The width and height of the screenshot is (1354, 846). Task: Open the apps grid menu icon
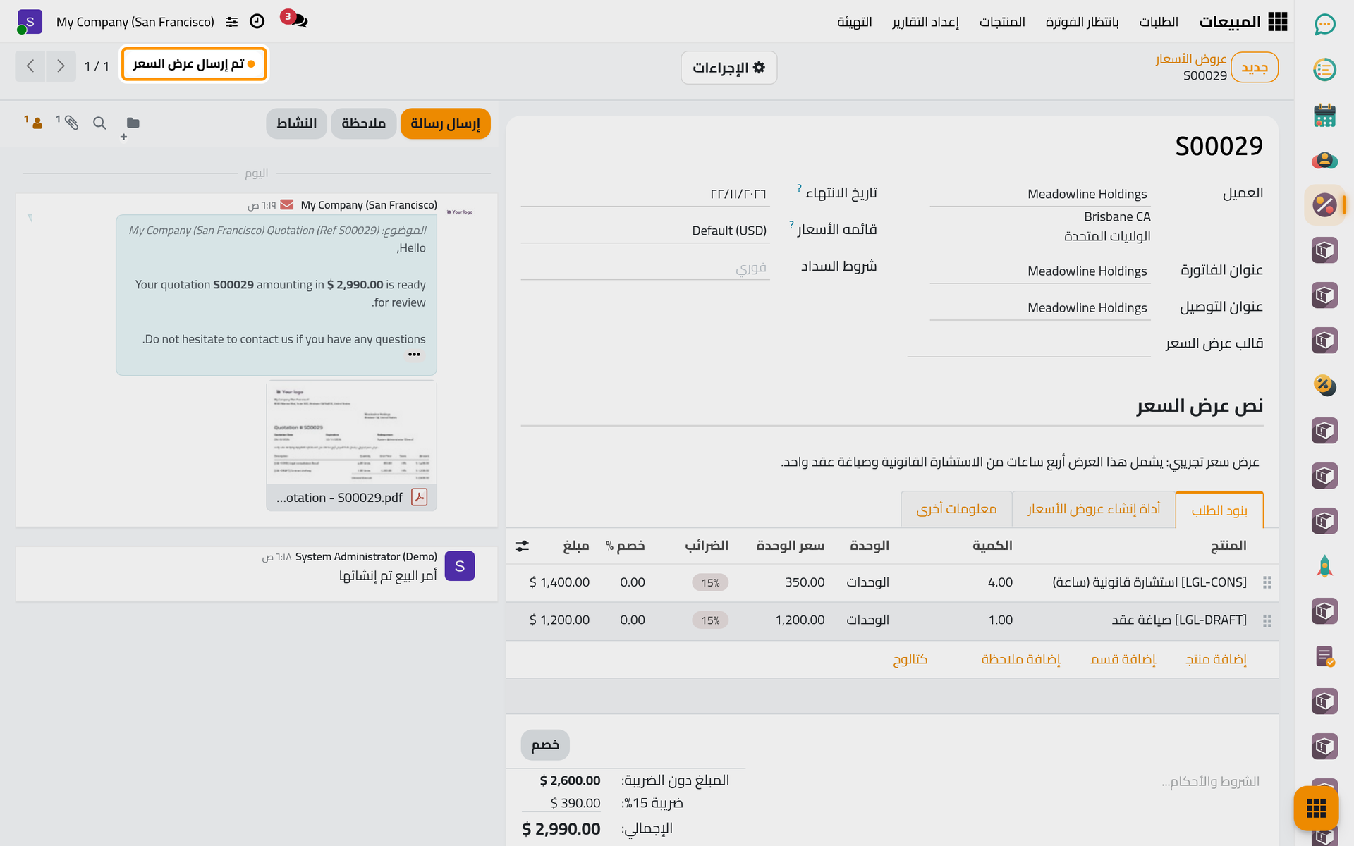1277,22
